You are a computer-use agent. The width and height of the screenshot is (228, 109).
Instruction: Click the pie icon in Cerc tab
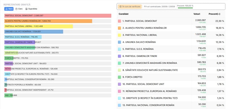(x=16, y=9)
